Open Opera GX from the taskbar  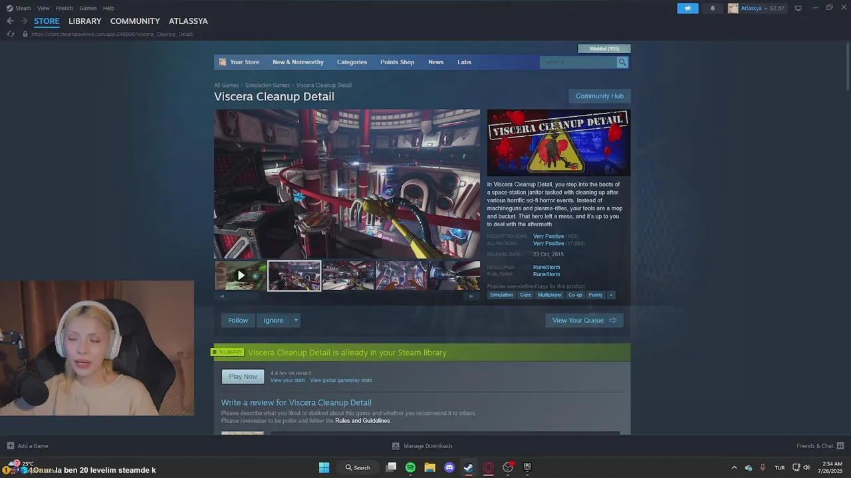point(489,467)
